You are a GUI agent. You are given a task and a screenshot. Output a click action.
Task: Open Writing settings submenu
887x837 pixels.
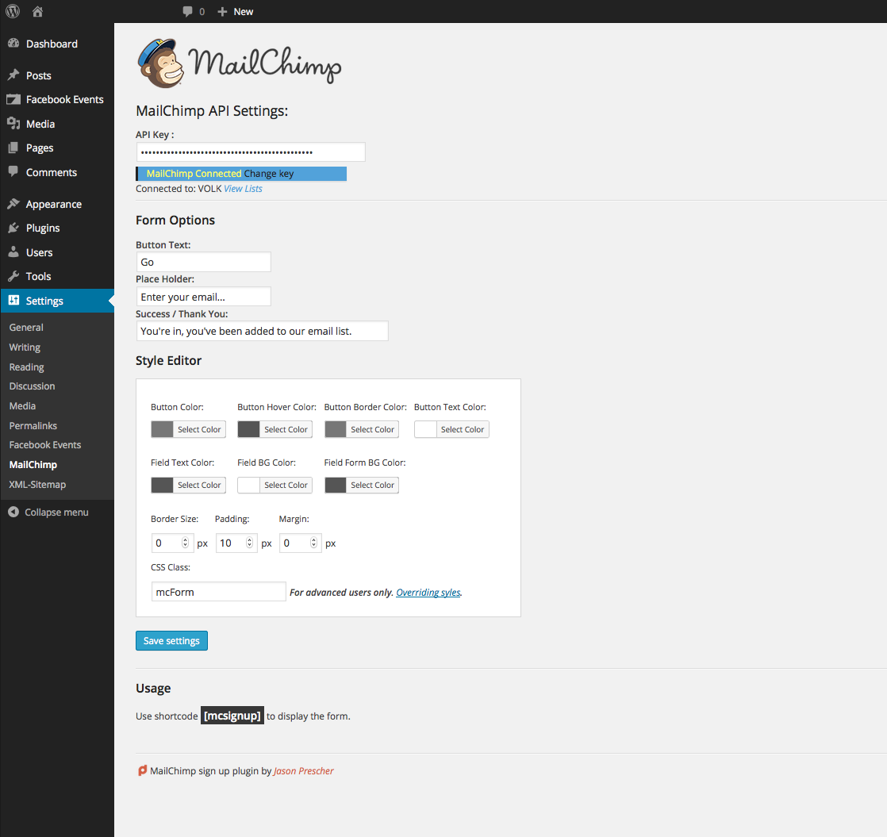(25, 347)
